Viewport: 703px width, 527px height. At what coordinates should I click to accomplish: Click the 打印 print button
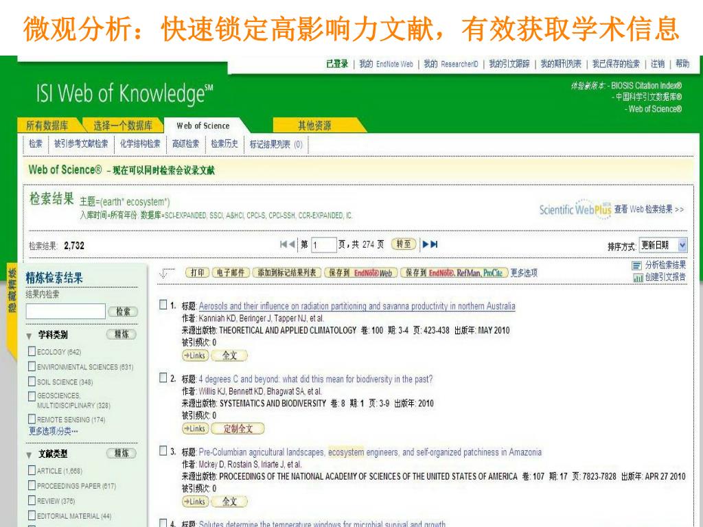(x=197, y=273)
